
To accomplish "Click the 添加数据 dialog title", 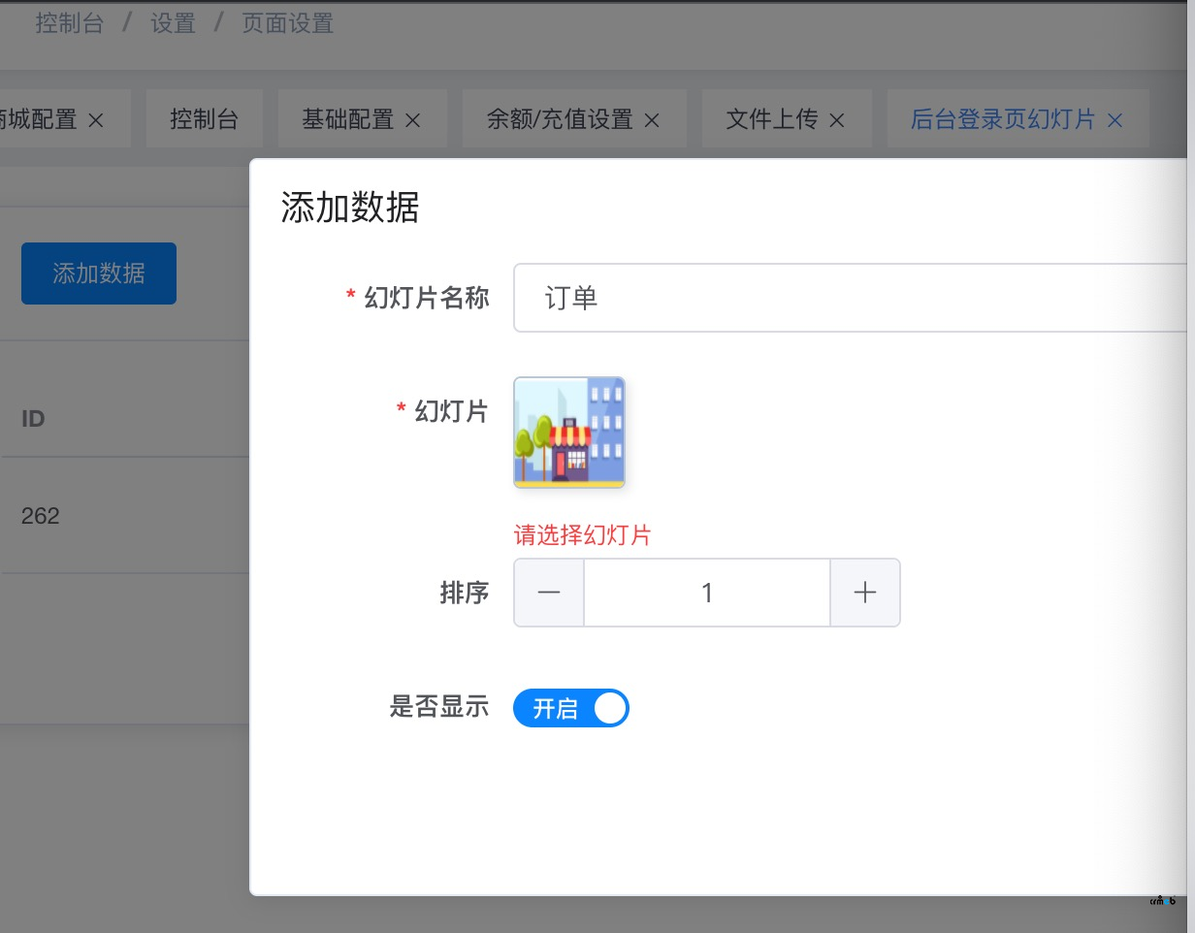I will (x=350, y=208).
